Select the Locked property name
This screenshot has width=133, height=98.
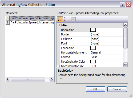[66, 57]
